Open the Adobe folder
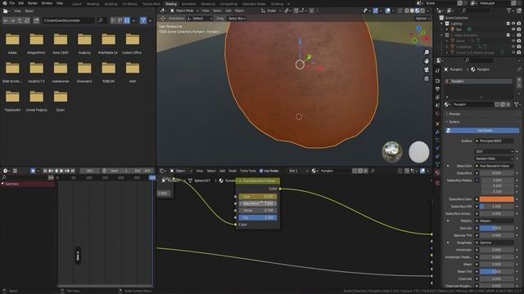This screenshot has height=294, width=524. point(12,43)
